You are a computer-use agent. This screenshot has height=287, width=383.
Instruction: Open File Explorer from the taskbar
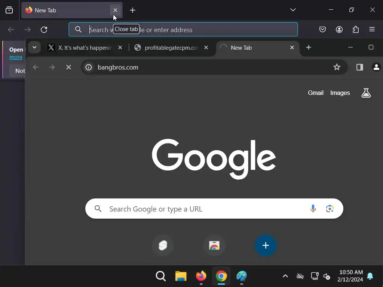coord(181,276)
